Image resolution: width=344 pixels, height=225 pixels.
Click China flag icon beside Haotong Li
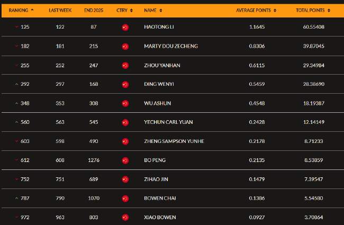pos(125,27)
